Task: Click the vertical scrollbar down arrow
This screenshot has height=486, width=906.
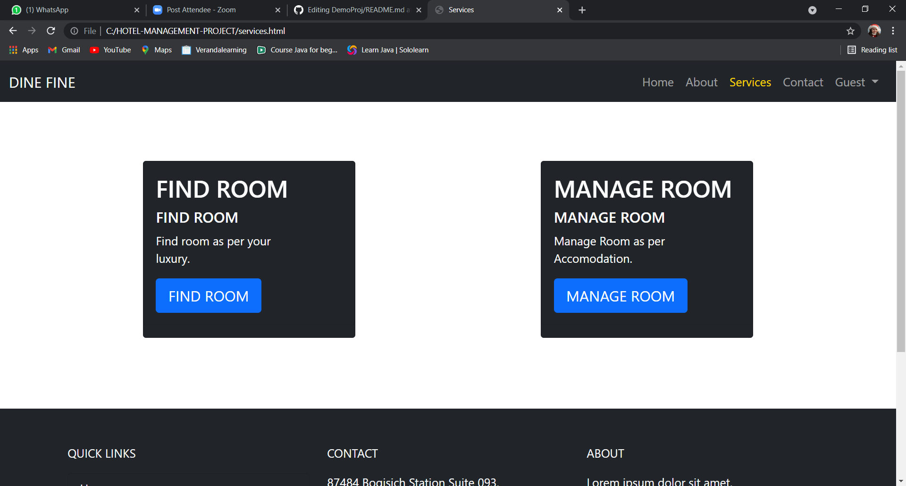Action: point(900,480)
